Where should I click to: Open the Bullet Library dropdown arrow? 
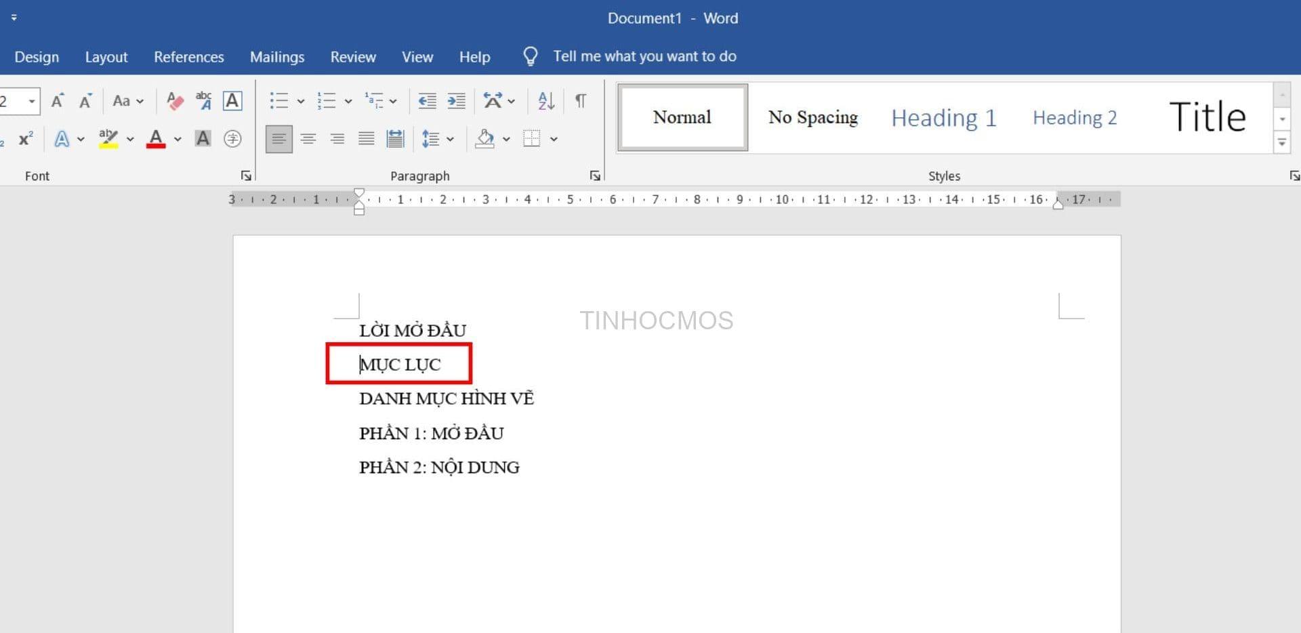[301, 100]
